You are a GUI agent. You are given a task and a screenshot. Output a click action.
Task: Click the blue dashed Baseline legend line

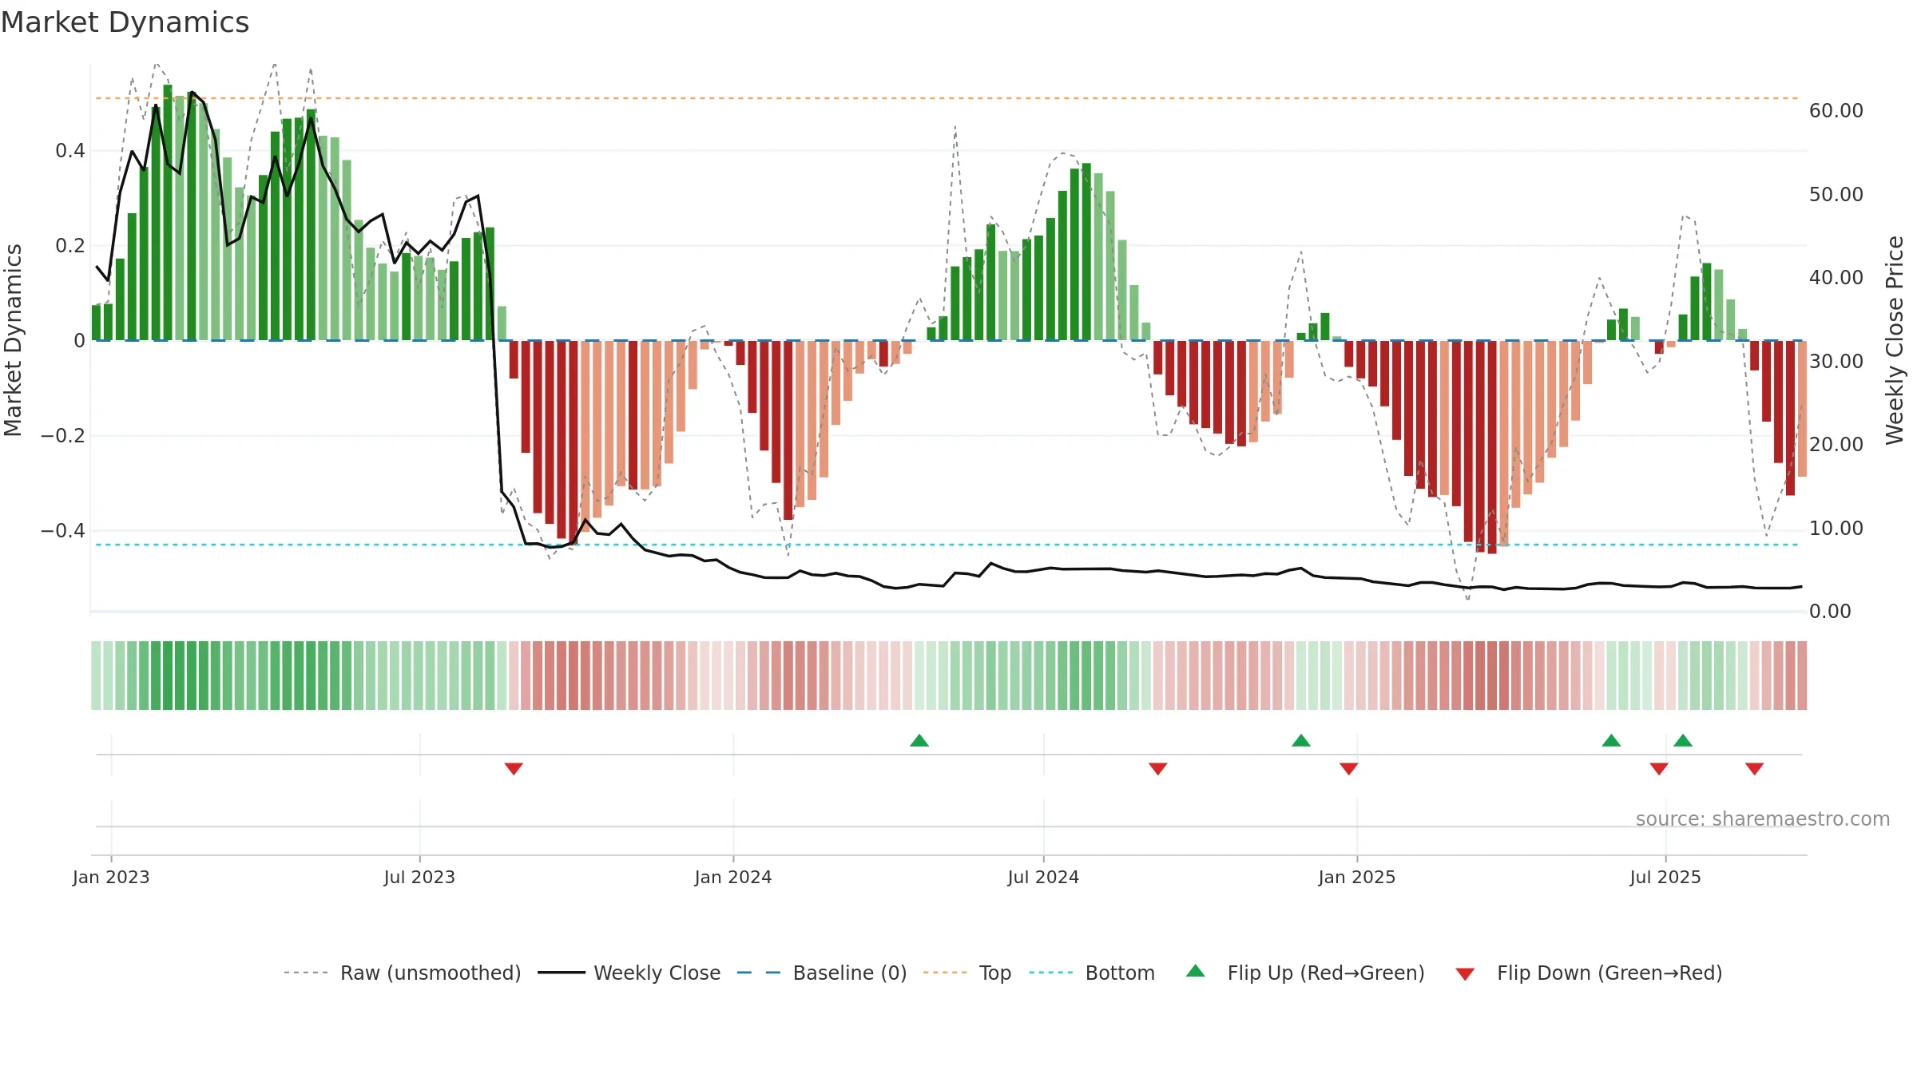pos(759,973)
